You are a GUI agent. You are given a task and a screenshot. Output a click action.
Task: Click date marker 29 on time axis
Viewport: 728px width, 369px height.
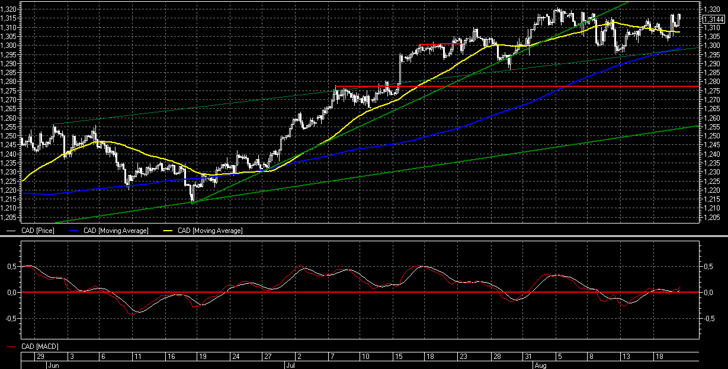click(40, 357)
